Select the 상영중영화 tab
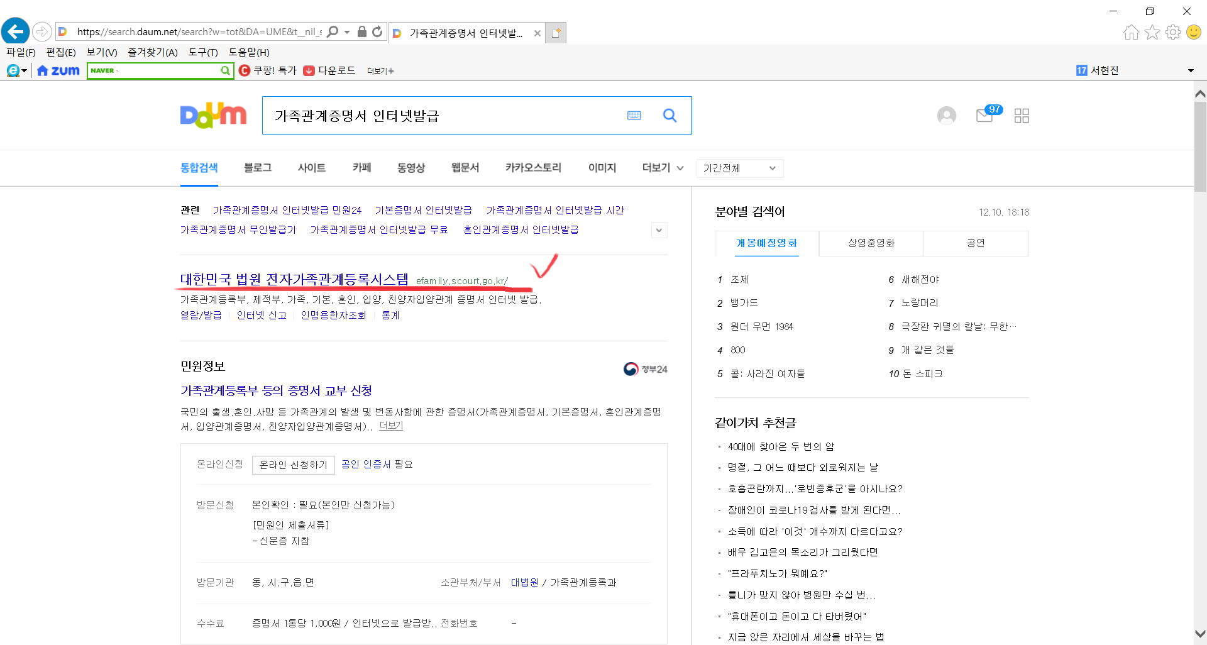This screenshot has width=1207, height=645. point(871,243)
